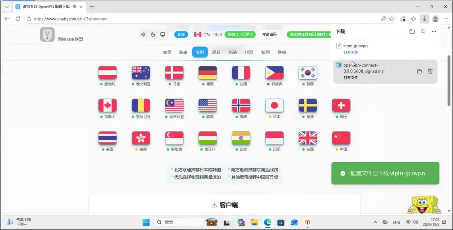
Task: Choose the Philippines (菲律宾) flag
Action: [x=274, y=73]
